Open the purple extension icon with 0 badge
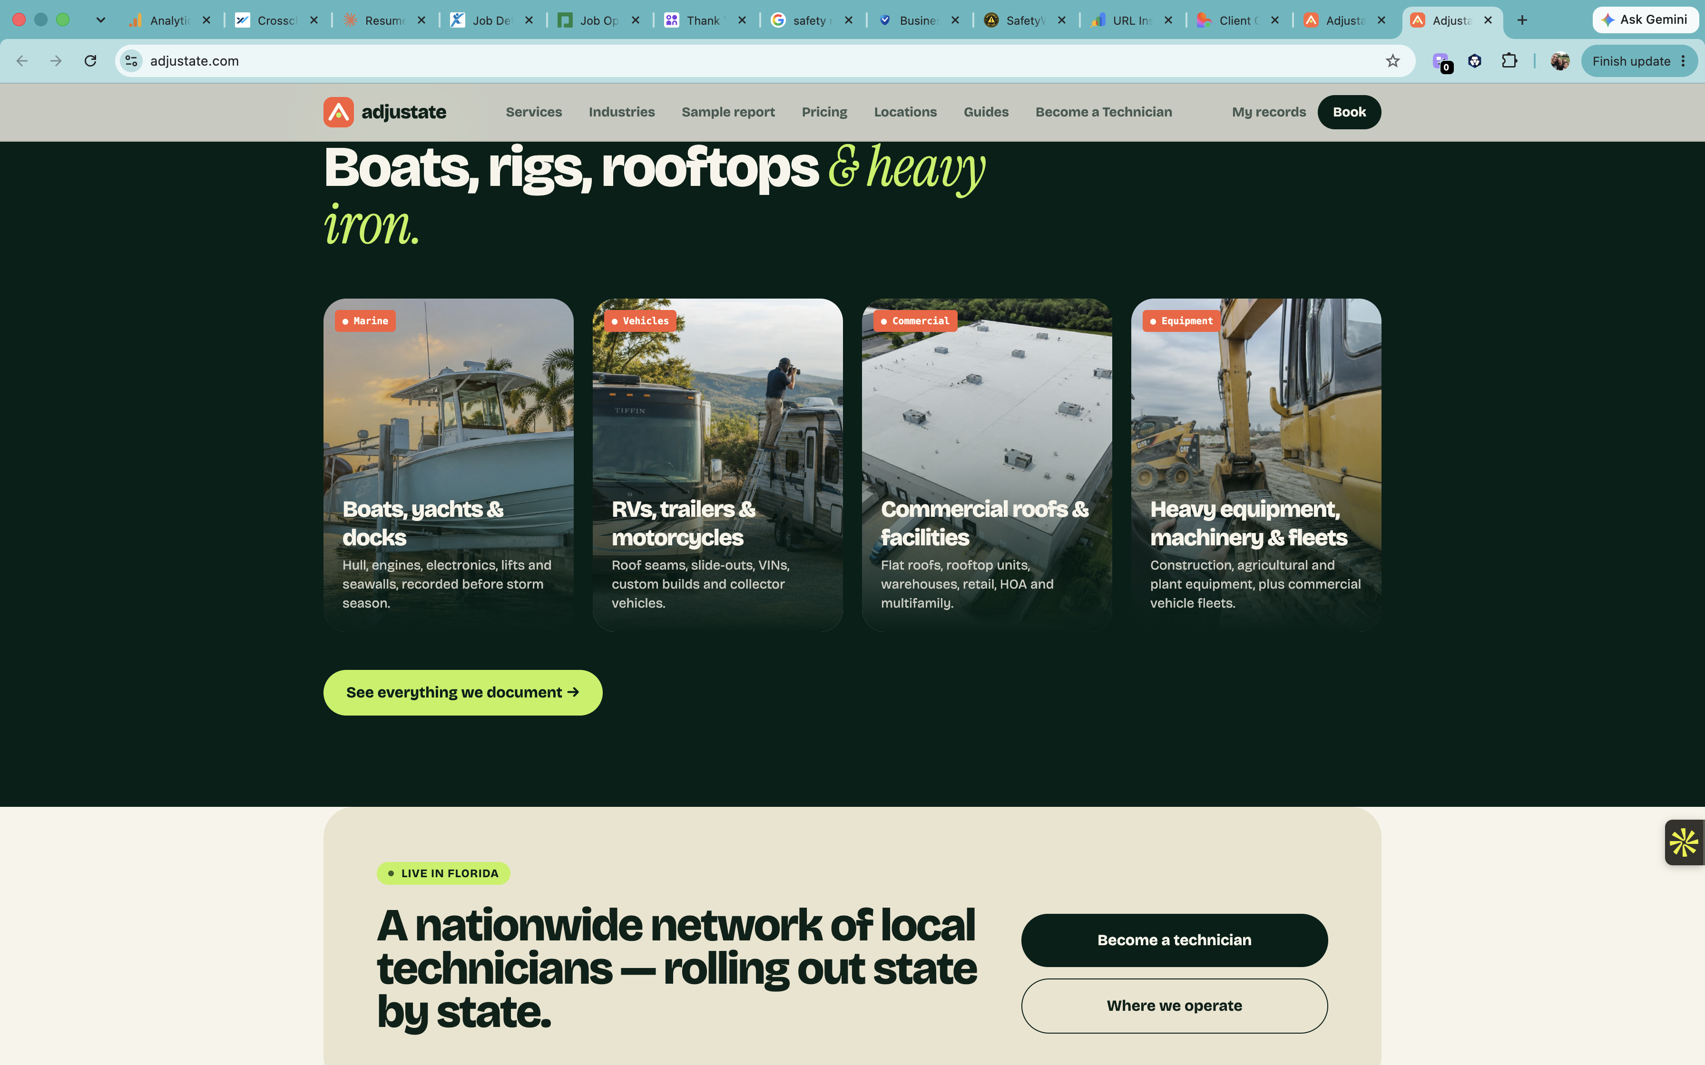Viewport: 1705px width, 1065px height. pyautogui.click(x=1441, y=62)
